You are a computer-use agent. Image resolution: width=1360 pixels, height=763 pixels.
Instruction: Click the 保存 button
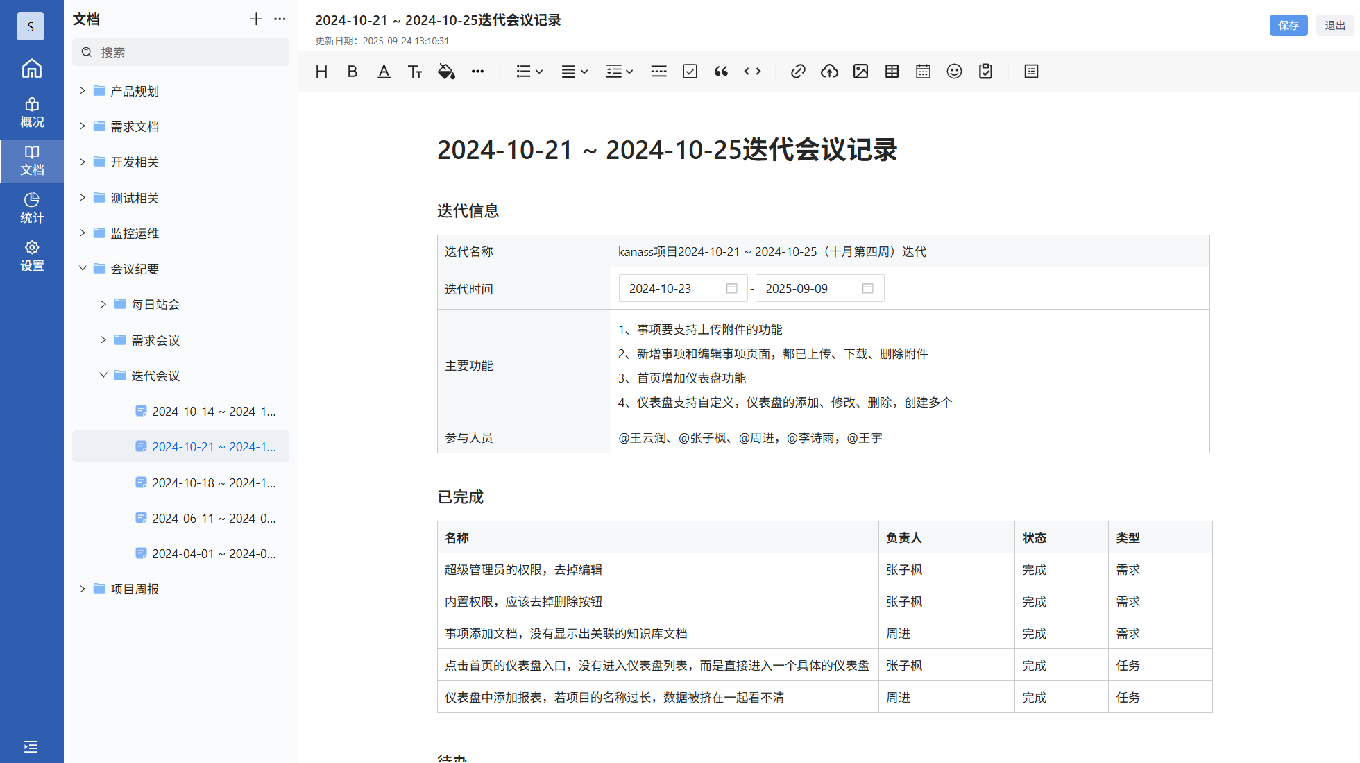[x=1288, y=25]
